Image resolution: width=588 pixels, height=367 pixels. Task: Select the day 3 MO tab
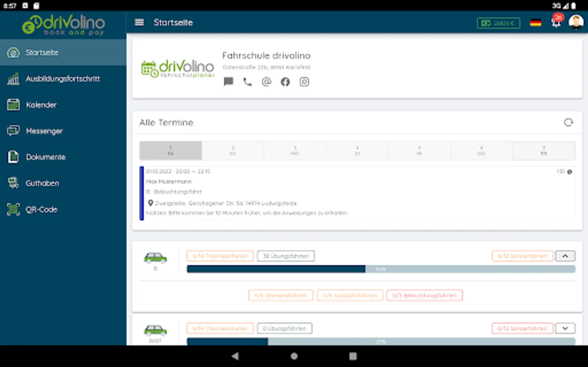(295, 150)
